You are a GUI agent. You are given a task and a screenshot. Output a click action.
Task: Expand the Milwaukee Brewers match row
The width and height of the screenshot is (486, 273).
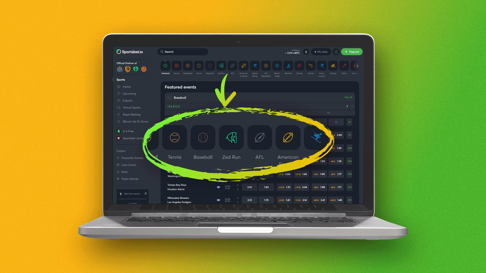point(350,200)
